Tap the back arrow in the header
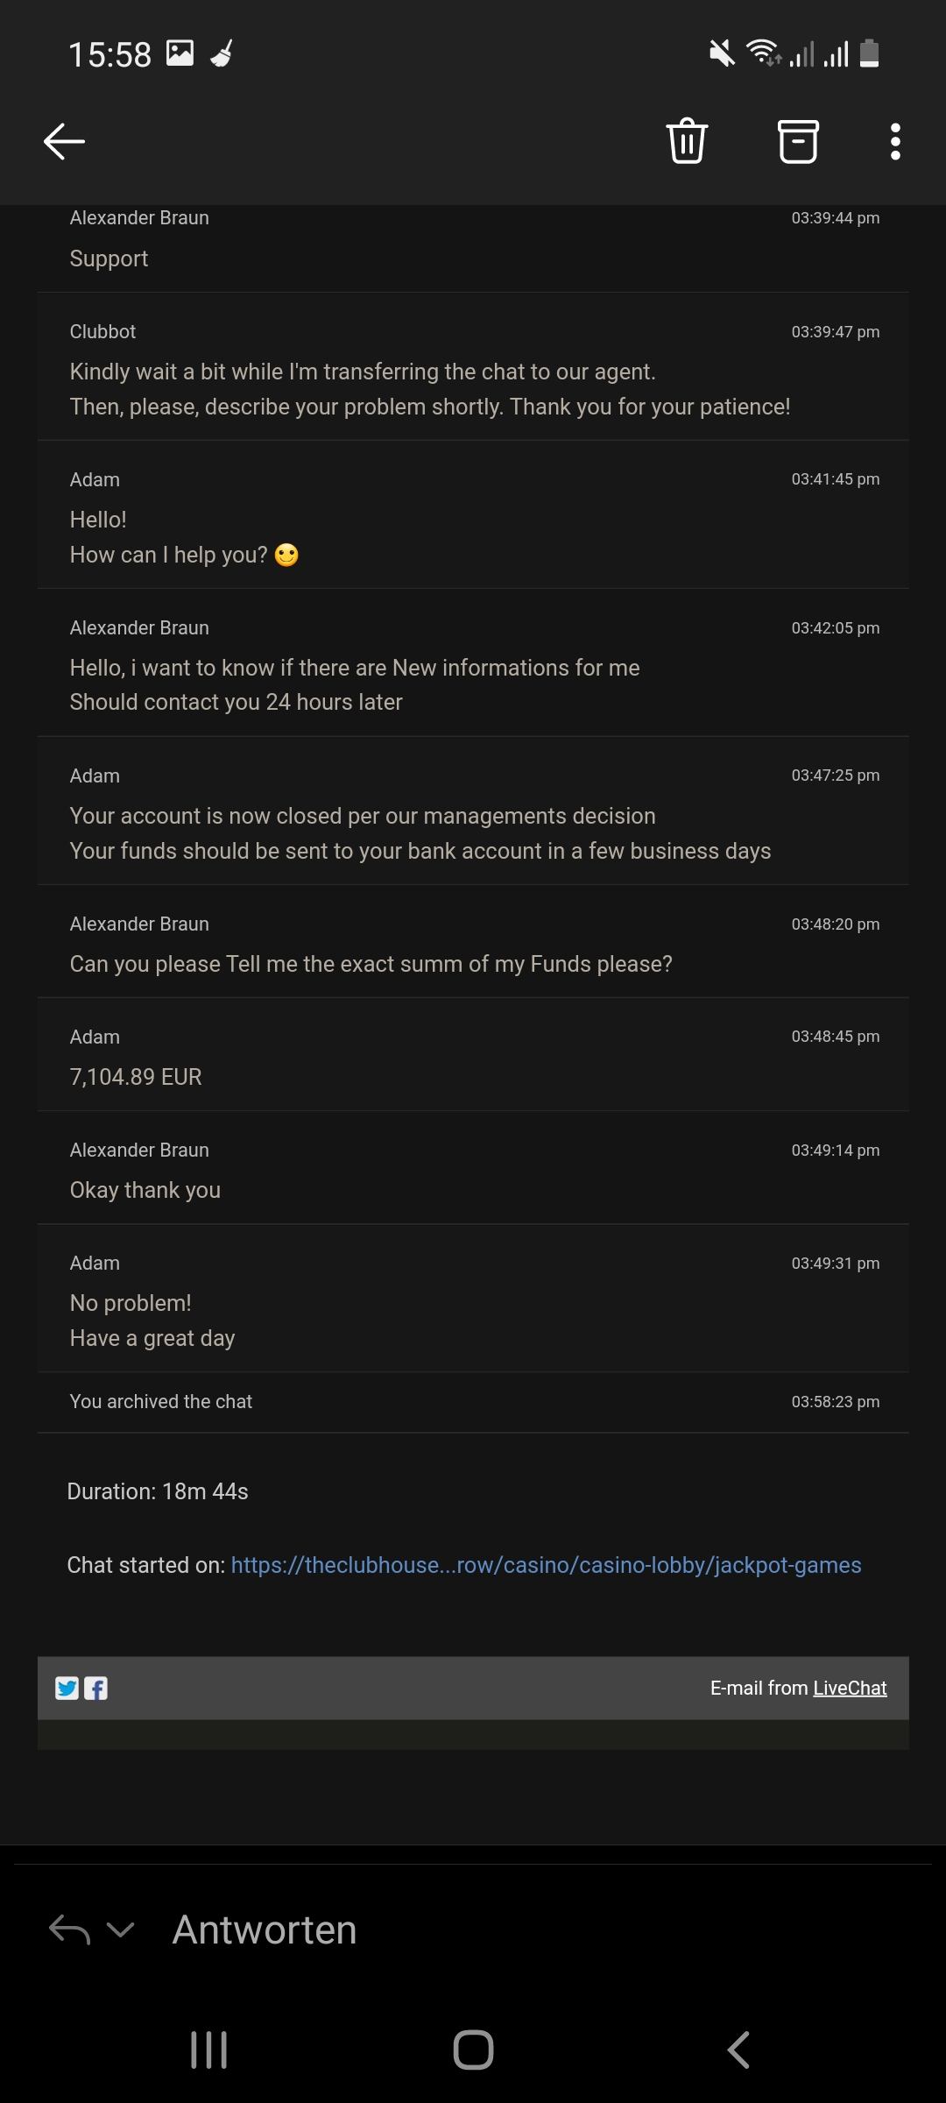The height and width of the screenshot is (2103, 946). [64, 141]
